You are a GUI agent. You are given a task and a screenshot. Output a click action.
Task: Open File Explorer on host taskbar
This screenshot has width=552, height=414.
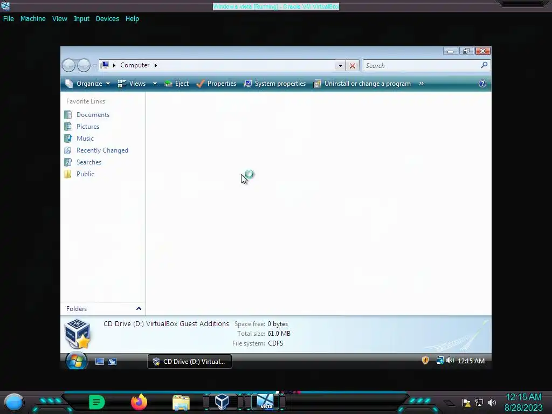[x=181, y=403]
